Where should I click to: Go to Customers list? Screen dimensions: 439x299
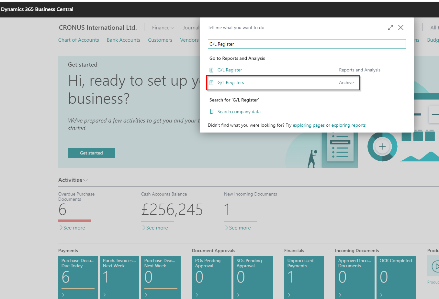(160, 40)
